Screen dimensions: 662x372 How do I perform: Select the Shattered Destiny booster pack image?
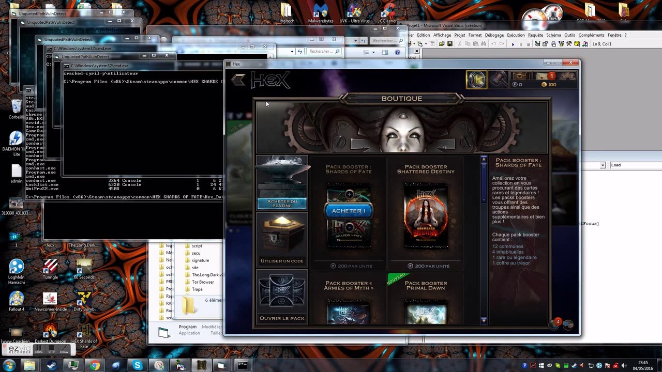(426, 215)
